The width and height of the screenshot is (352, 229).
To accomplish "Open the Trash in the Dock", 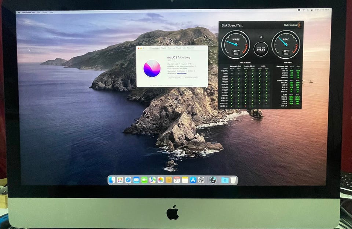I will click(x=233, y=180).
